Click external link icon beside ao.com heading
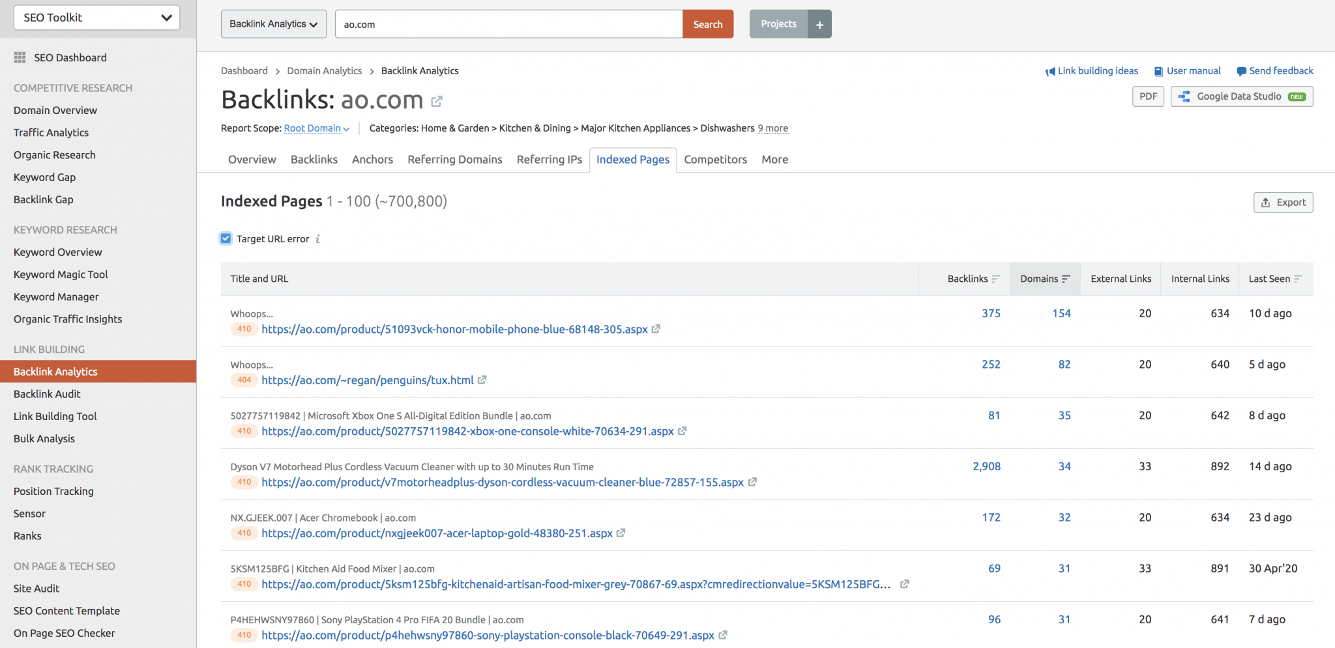1335x648 pixels. 437,101
